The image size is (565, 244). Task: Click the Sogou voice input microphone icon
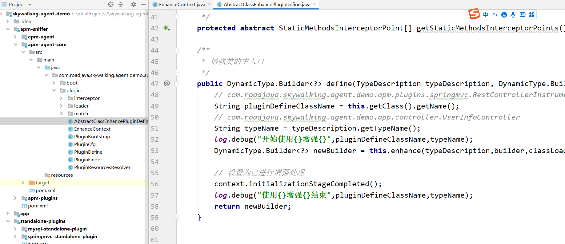point(513,14)
